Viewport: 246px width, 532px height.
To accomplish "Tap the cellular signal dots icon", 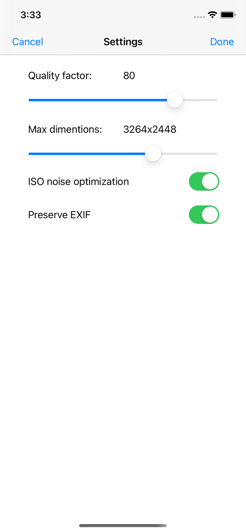I will tap(199, 17).
